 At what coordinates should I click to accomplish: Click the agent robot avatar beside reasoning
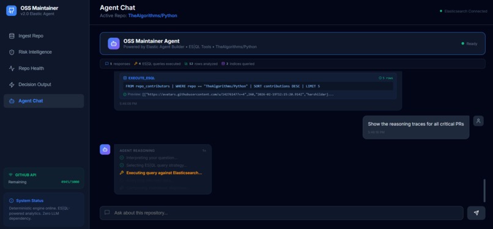[x=105, y=150]
